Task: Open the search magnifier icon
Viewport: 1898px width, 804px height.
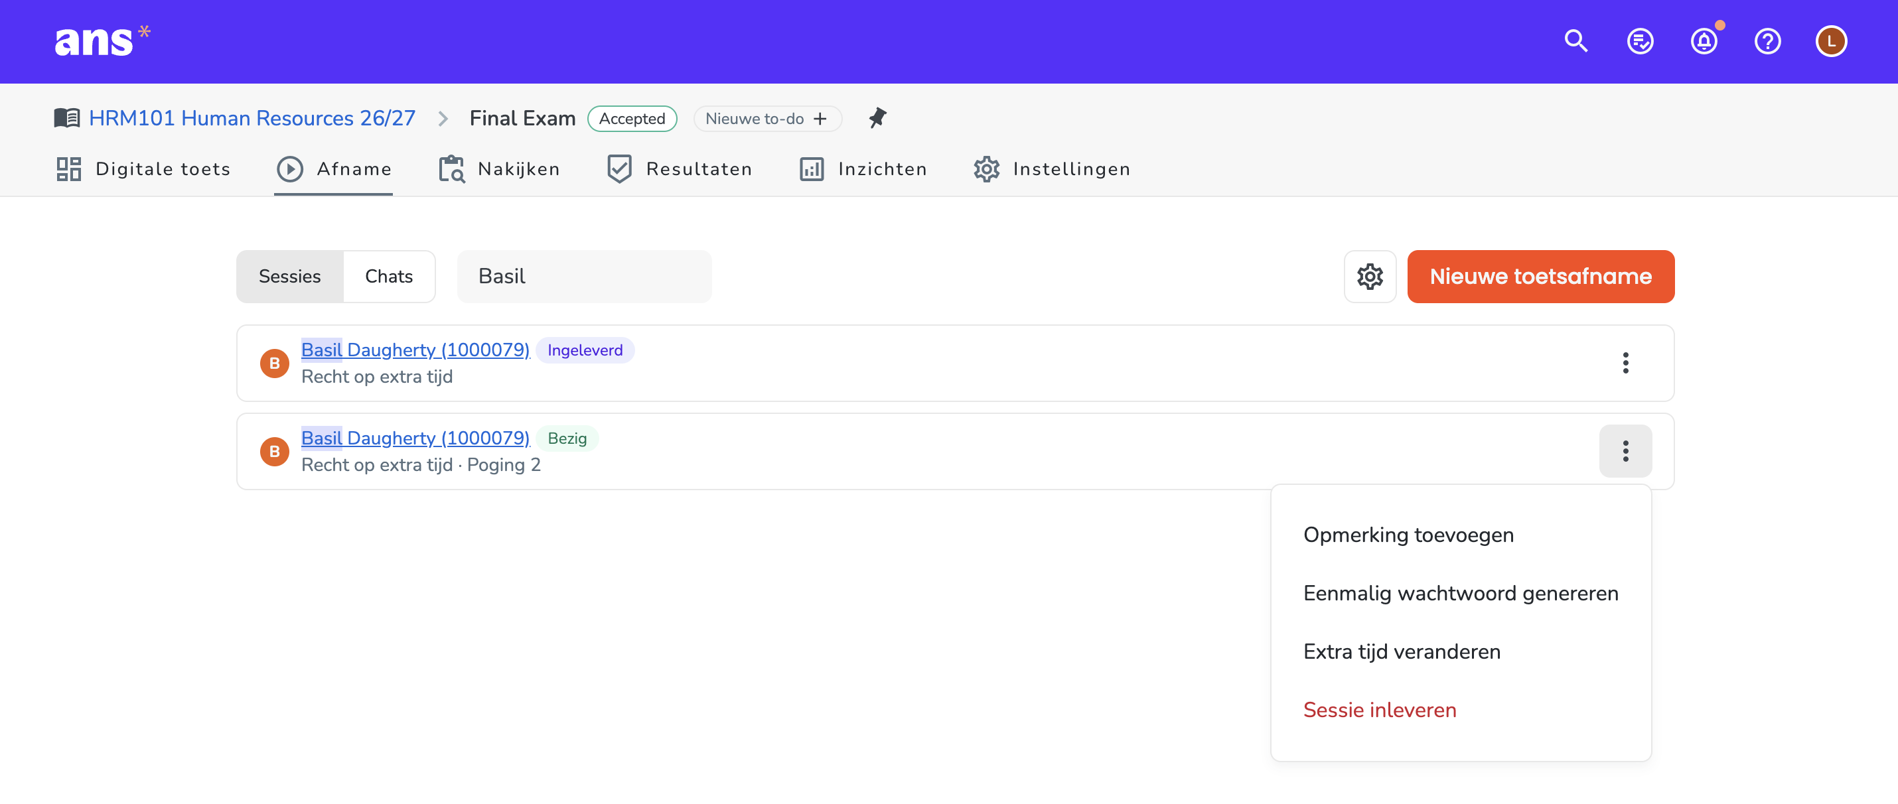Action: (1576, 41)
